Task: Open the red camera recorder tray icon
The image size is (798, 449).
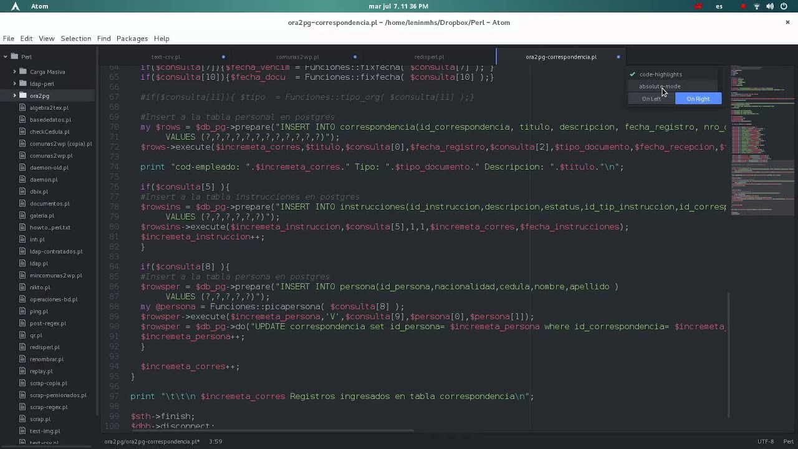Action: (698, 6)
